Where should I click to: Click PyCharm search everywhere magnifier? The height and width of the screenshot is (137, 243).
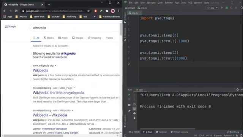[241, 8]
